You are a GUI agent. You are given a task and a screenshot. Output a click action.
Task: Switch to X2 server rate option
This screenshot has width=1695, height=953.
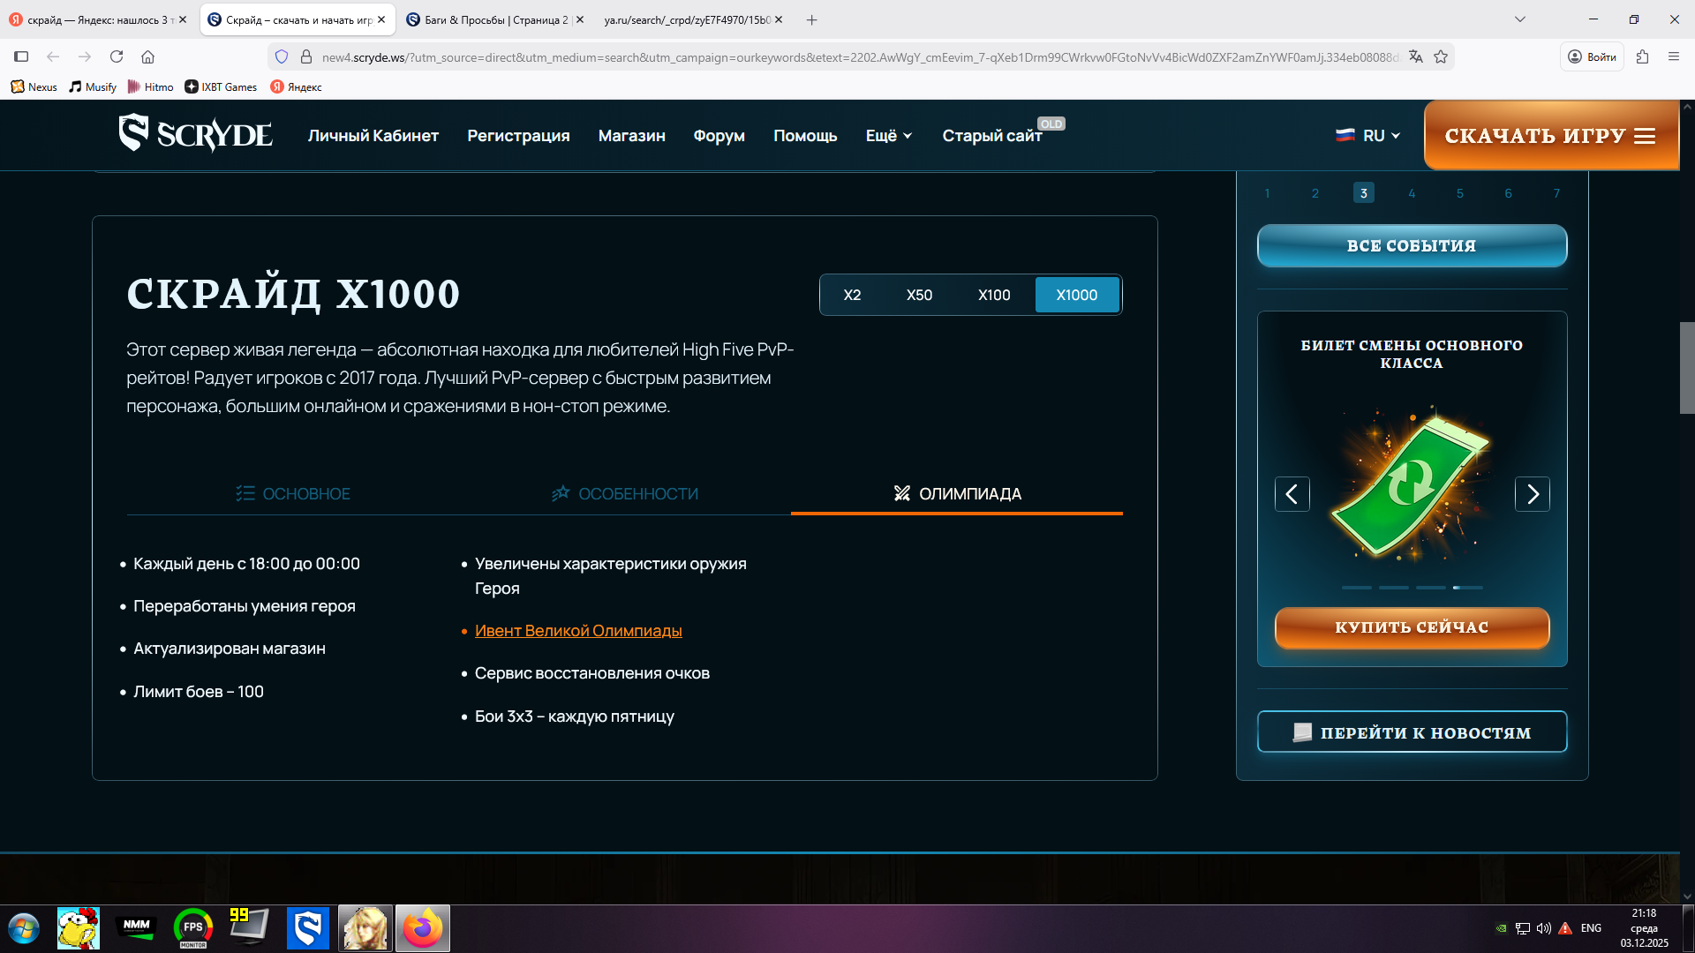point(852,295)
